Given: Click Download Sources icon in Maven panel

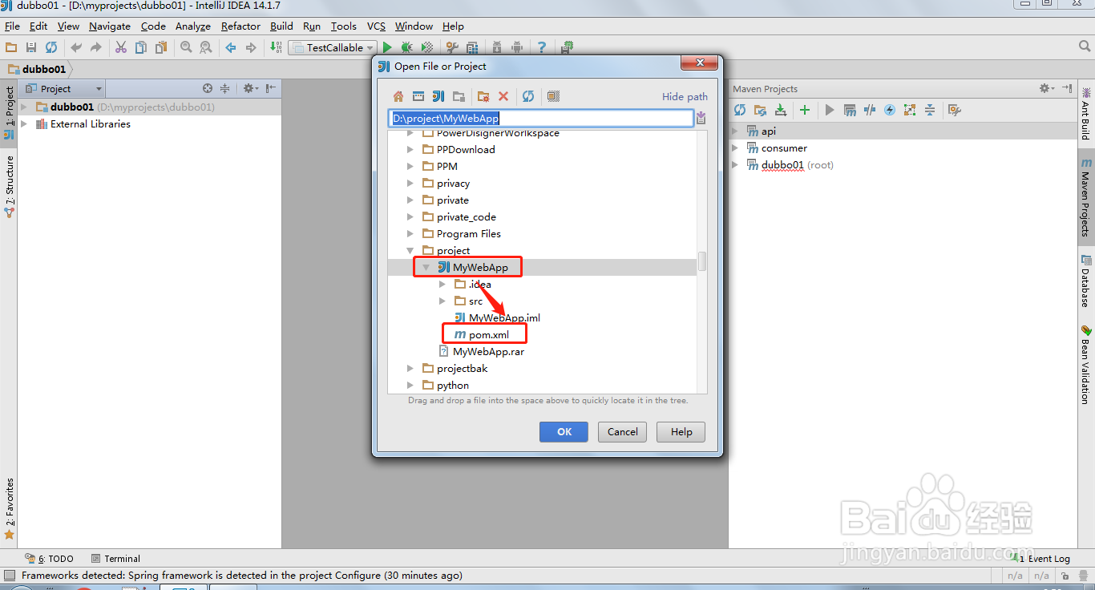Looking at the screenshot, I should [780, 110].
